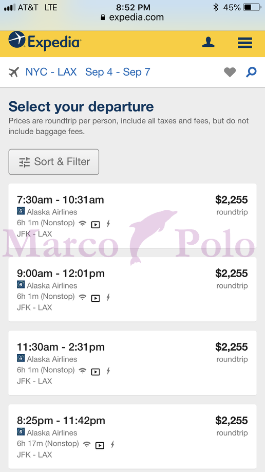The image size is (265, 472).
Task: Open search with the magnifier icon
Action: point(251,72)
